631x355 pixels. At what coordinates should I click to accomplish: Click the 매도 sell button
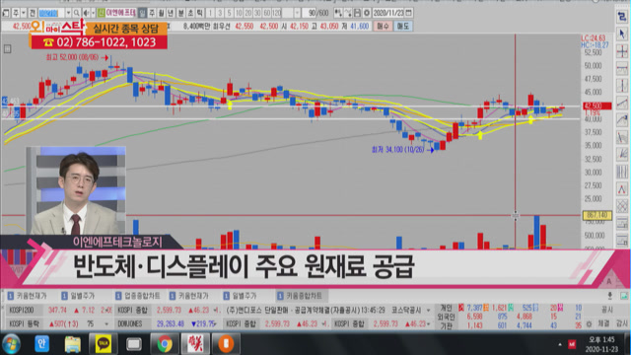[x=403, y=27]
